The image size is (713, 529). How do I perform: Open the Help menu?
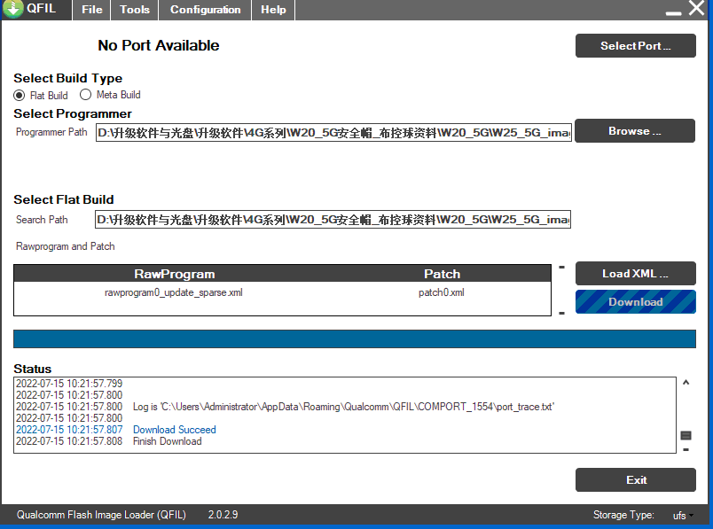pos(273,10)
